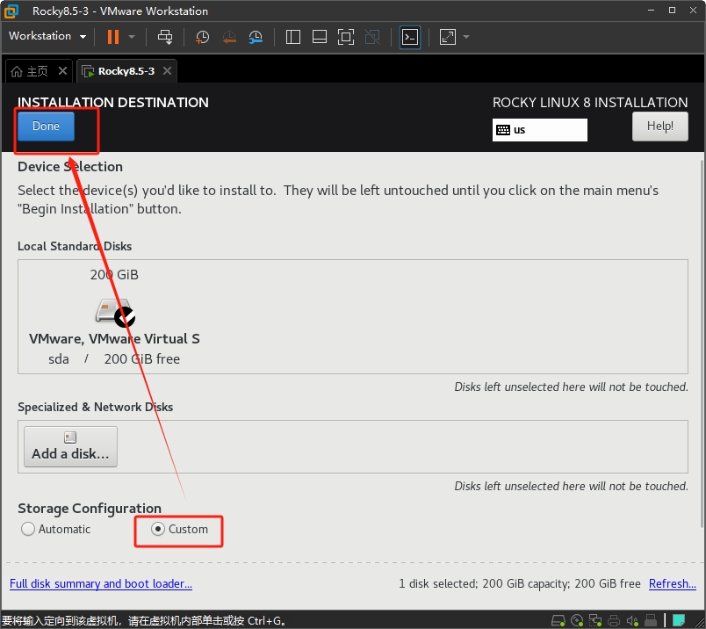Click the VMware Workstation title bar logo
Viewport: 706px width, 629px height.
pyautogui.click(x=11, y=11)
